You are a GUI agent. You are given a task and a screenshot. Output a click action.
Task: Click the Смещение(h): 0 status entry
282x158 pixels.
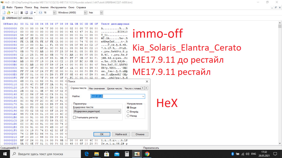pos(10,148)
